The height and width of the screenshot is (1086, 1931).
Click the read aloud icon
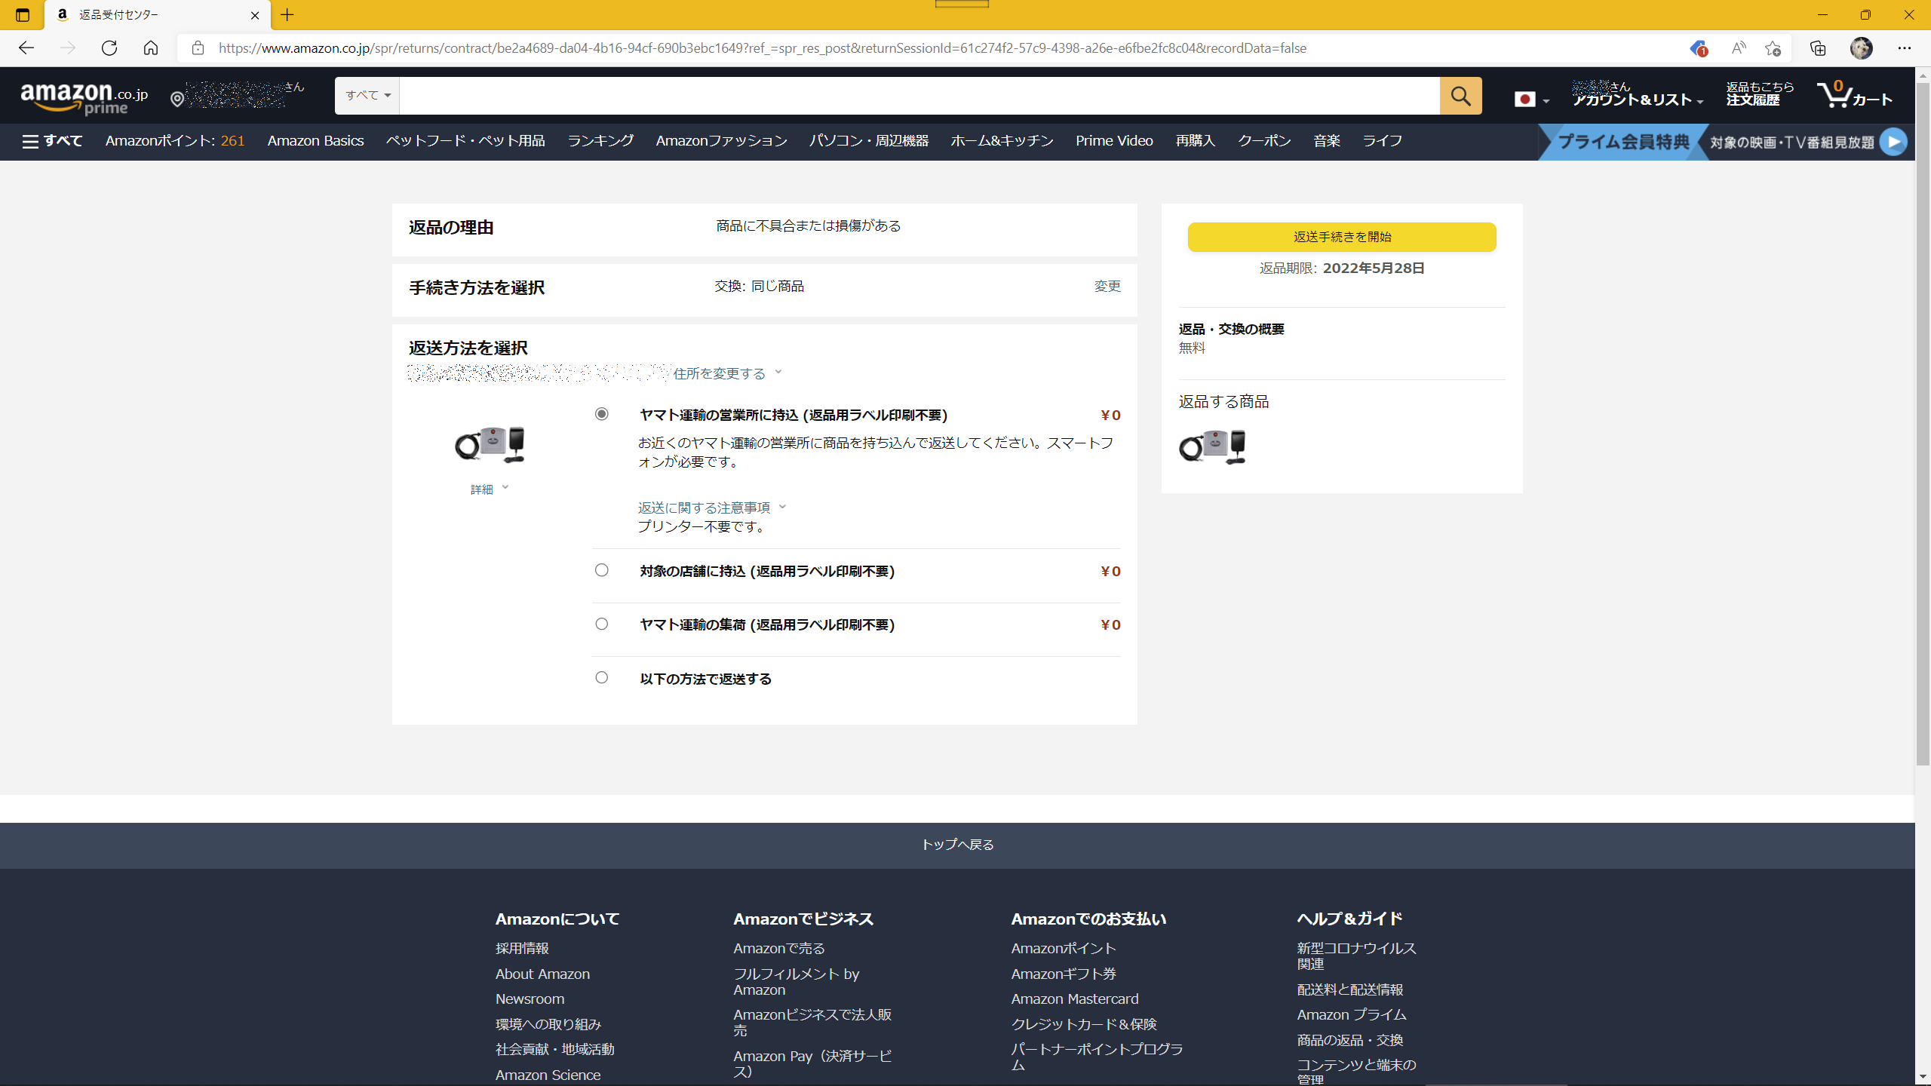pyautogui.click(x=1739, y=48)
